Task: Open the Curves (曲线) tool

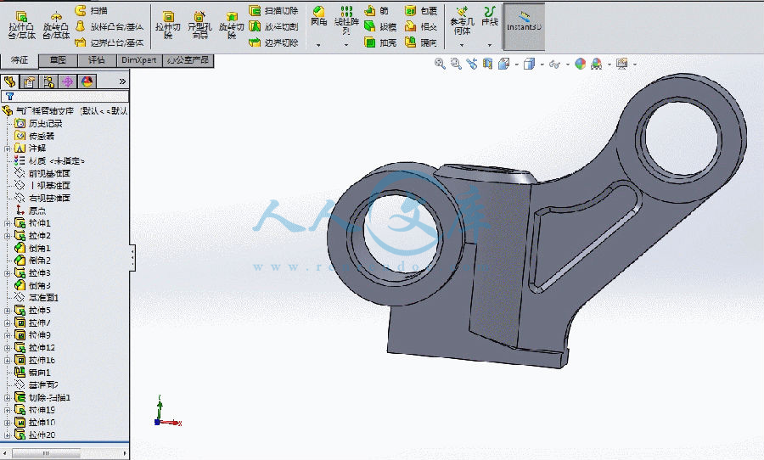Action: pyautogui.click(x=490, y=16)
